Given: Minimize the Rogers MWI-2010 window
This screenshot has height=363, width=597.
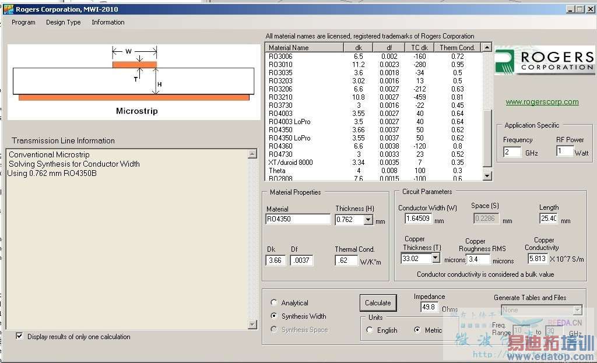Looking at the screenshot, I should pyautogui.click(x=570, y=9).
